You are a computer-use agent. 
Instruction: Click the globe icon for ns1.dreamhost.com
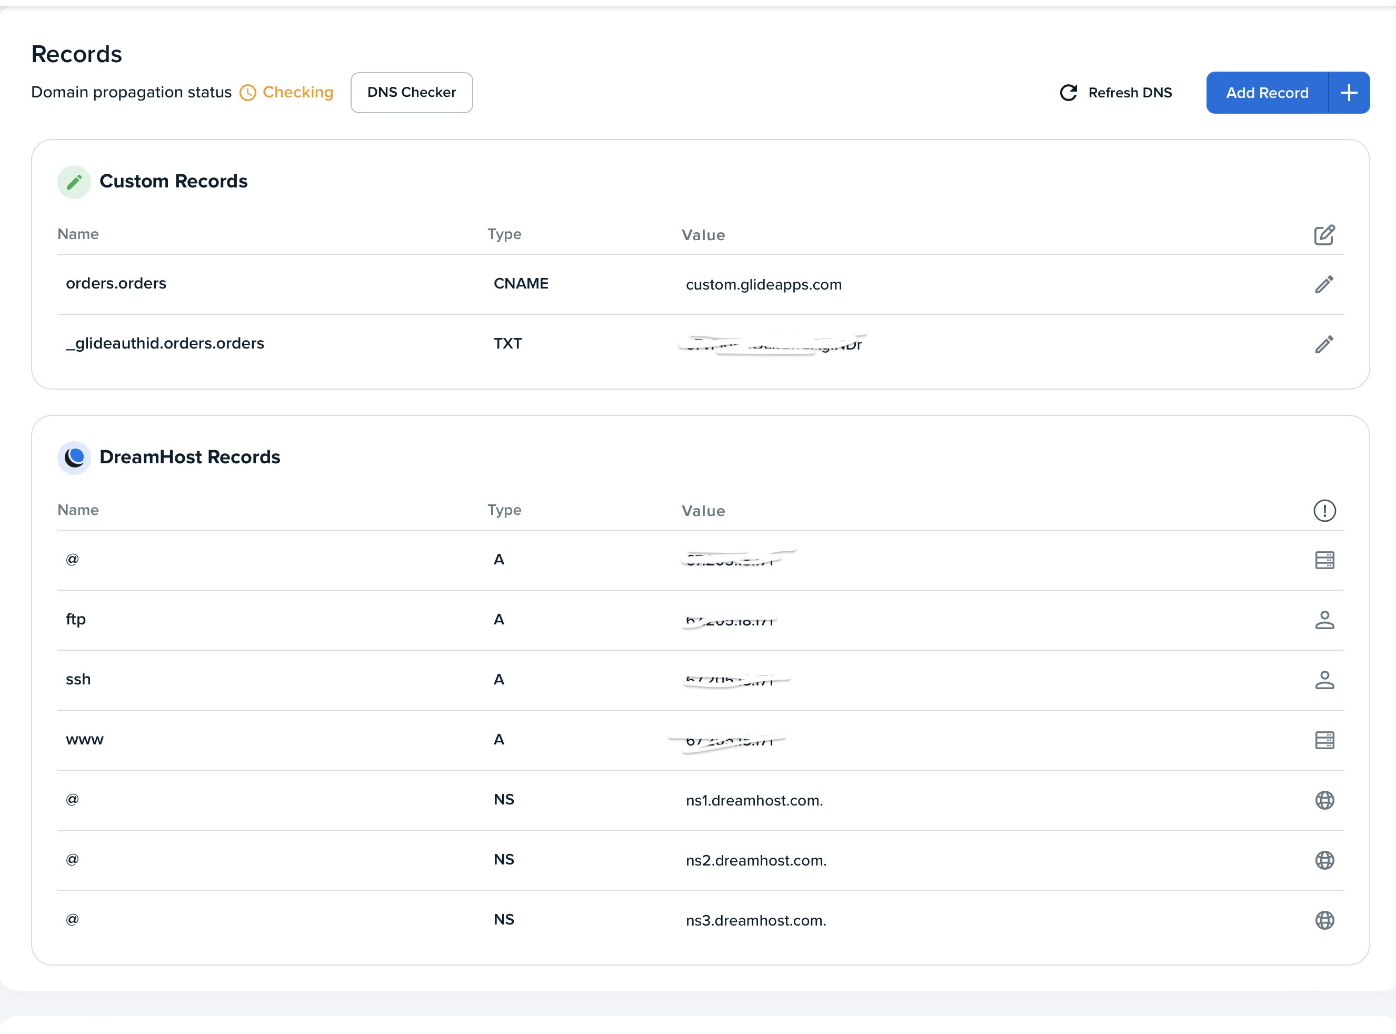click(1324, 800)
